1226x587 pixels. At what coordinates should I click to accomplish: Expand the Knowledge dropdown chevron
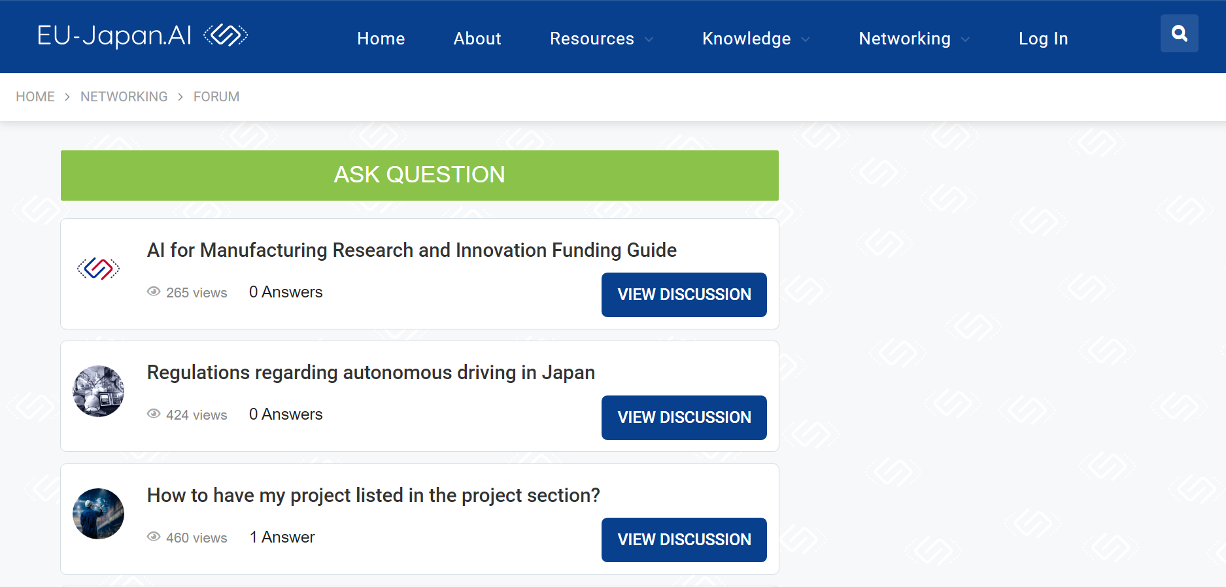click(x=806, y=39)
